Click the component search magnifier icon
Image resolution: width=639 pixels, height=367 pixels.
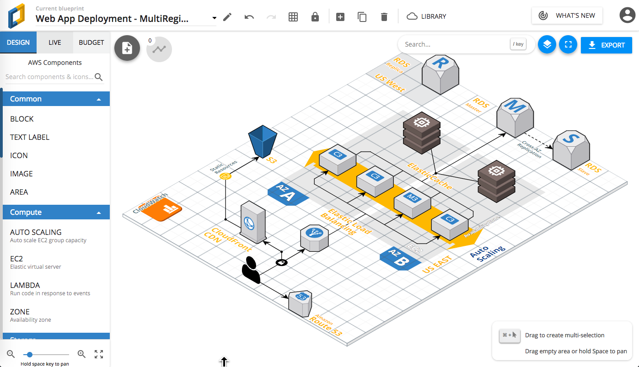99,77
